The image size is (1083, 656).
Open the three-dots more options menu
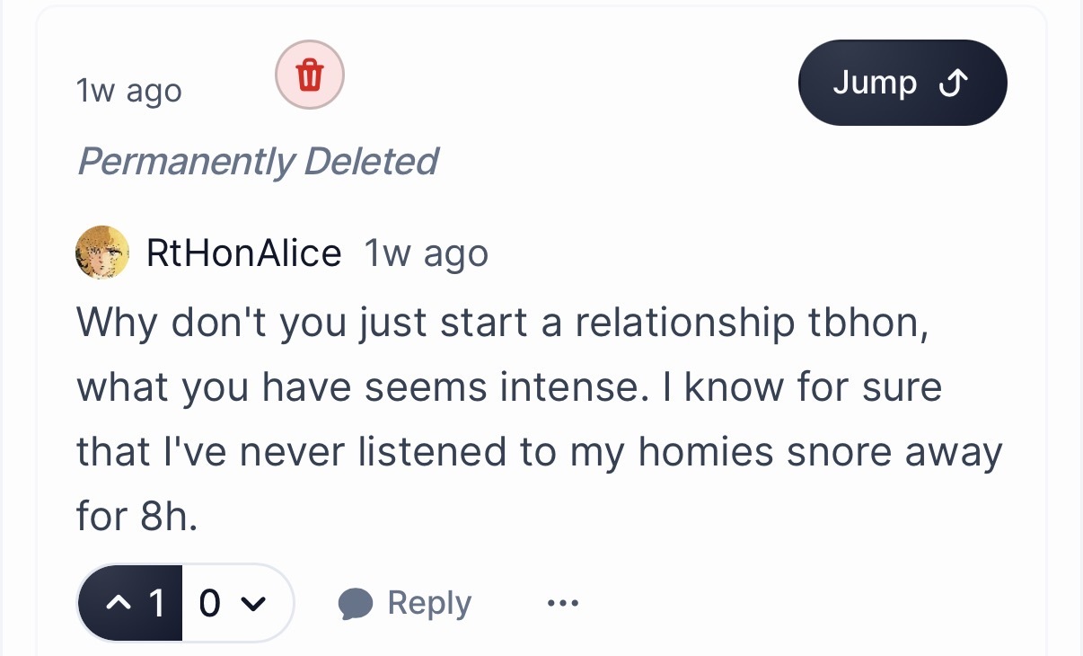click(563, 603)
